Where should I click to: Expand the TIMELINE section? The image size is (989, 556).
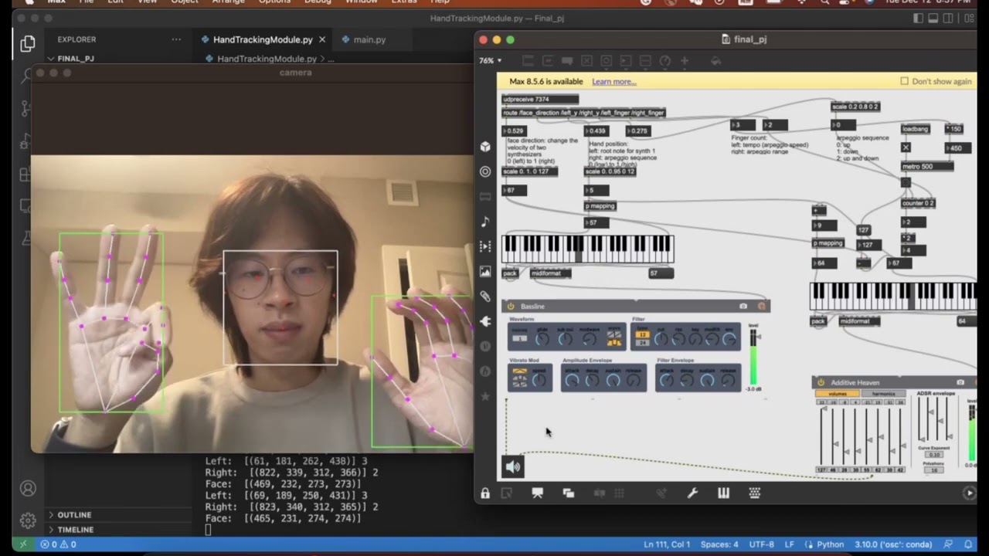(76, 530)
